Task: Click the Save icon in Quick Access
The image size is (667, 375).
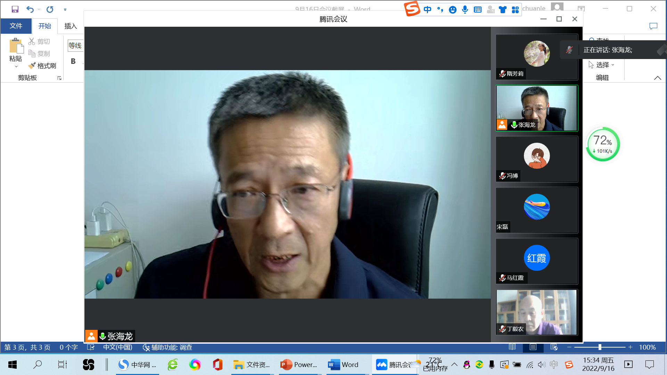Action: click(15, 9)
